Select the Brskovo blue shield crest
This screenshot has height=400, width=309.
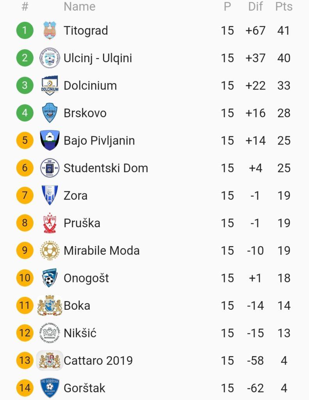[x=50, y=113]
